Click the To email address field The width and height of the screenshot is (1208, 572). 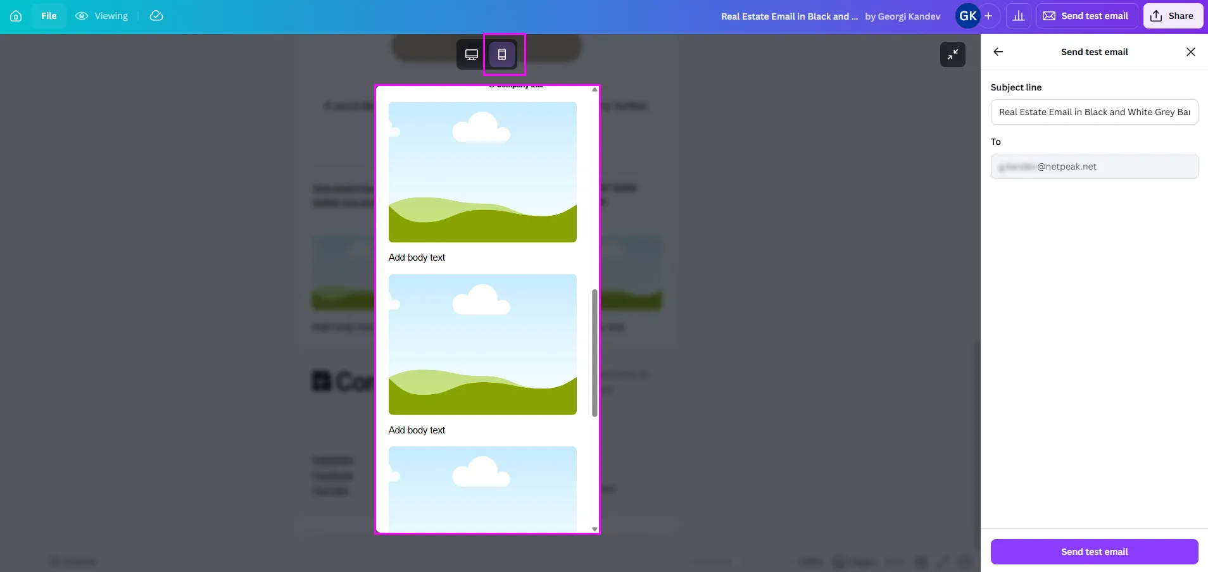tap(1094, 166)
